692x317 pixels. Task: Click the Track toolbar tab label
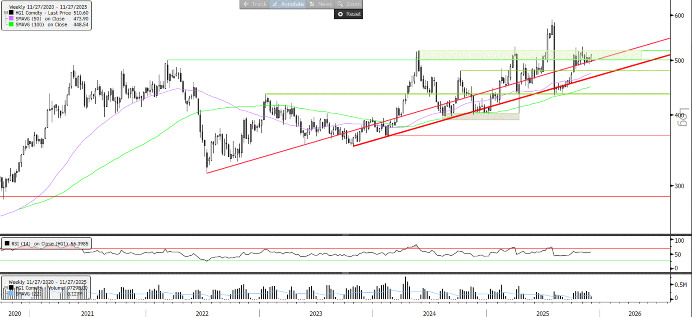coord(259,4)
